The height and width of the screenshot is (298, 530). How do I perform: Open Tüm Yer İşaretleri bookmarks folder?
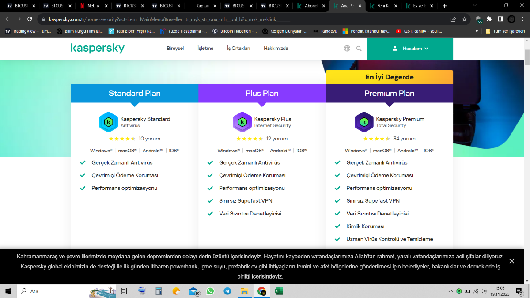[505, 31]
